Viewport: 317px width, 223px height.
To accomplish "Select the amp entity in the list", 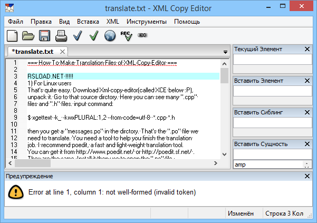I will pos(240,164).
